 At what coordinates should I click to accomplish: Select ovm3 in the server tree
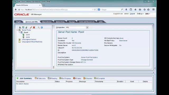point(28,35)
